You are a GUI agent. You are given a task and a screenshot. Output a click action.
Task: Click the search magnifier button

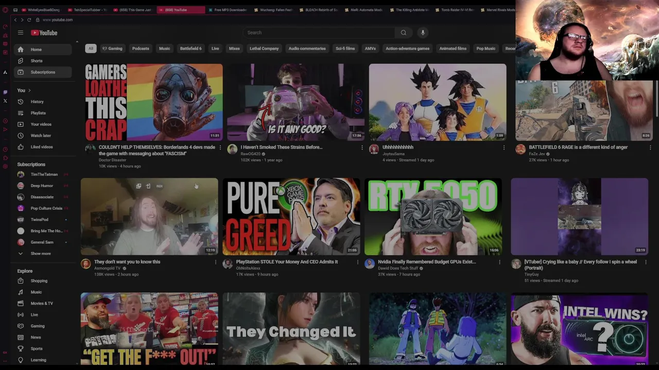[404, 32]
